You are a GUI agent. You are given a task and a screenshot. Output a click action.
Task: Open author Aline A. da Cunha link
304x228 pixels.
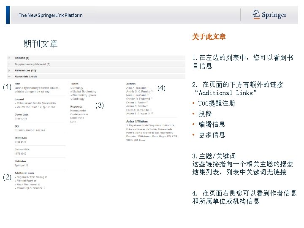(137, 88)
